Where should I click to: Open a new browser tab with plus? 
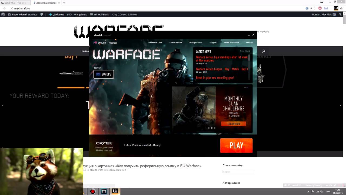pyautogui.click(x=64, y=2)
